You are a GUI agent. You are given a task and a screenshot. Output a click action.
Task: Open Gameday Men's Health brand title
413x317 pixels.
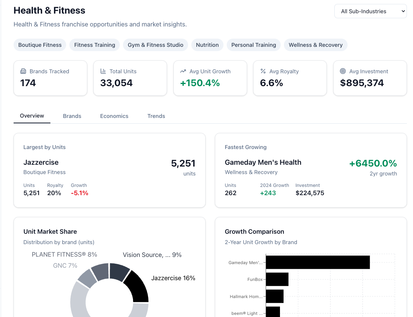point(263,162)
